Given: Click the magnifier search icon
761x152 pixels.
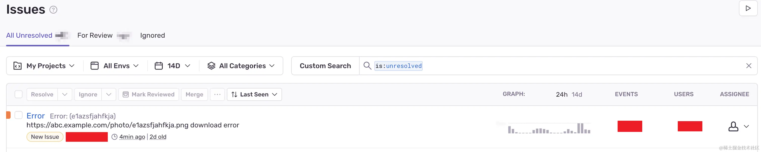Looking at the screenshot, I should pyautogui.click(x=367, y=66).
